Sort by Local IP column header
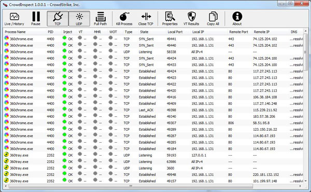Image resolution: width=311 pixels, height=192 pixels. (x=198, y=32)
